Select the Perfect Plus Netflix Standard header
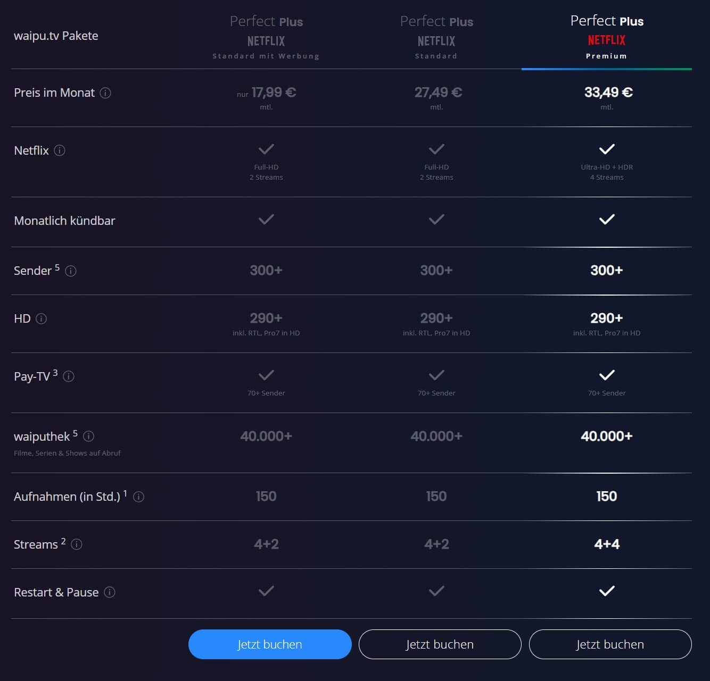 click(436, 37)
